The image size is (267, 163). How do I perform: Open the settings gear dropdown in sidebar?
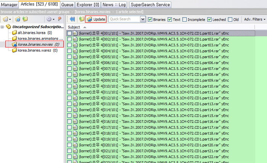[50, 19]
